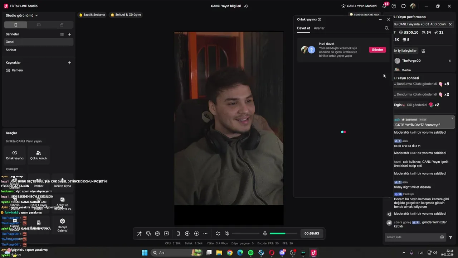The image size is (458, 258).
Task: Open the magic effects wand tool
Action: (x=139, y=234)
